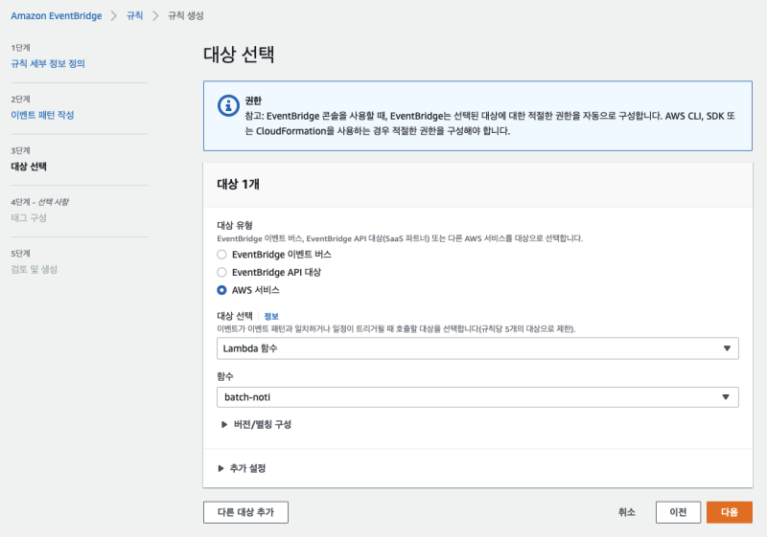Click the 함수 field label
The height and width of the screenshot is (537, 767).
pyautogui.click(x=225, y=376)
